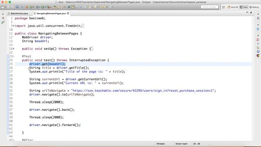Click 'String baseUrl;' on line 13

(x=35, y=41)
